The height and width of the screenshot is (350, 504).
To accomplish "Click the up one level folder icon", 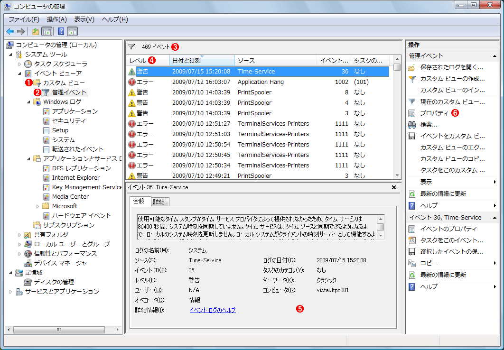I will click(35, 32).
